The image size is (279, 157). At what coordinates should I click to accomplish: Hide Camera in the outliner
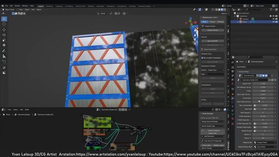click(x=273, y=19)
